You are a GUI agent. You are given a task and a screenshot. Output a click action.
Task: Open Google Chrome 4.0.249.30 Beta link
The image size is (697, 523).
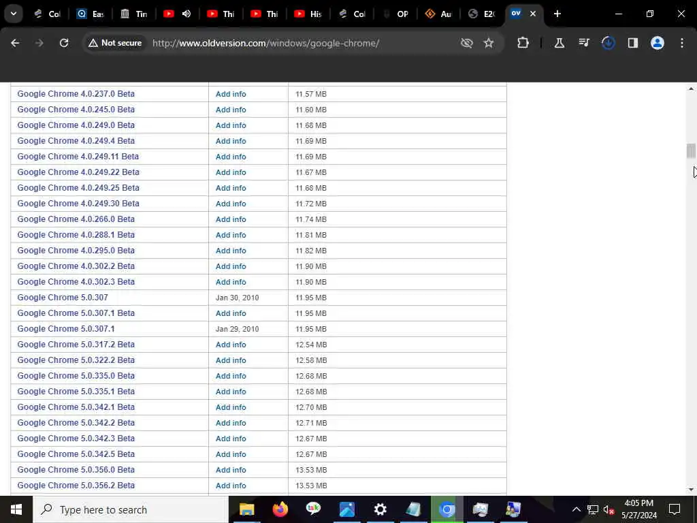[78, 204]
